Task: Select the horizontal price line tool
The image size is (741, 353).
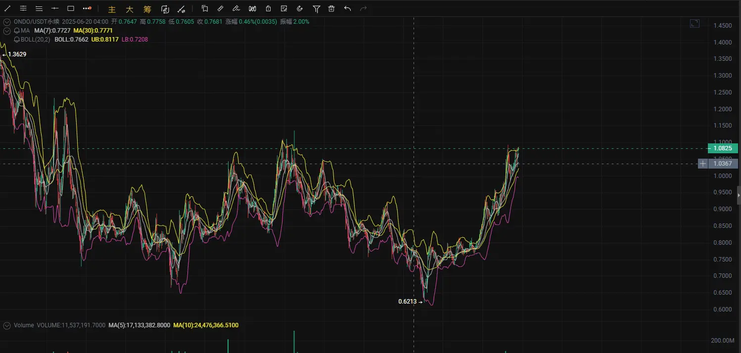Action: pyautogui.click(x=55, y=8)
